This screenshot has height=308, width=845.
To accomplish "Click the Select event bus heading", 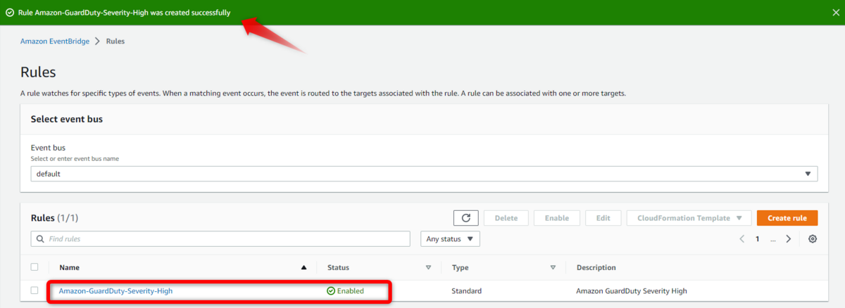I will pyautogui.click(x=67, y=120).
